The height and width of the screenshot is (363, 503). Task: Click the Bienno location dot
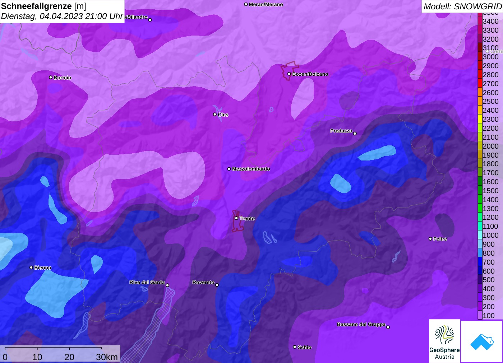tap(31, 267)
